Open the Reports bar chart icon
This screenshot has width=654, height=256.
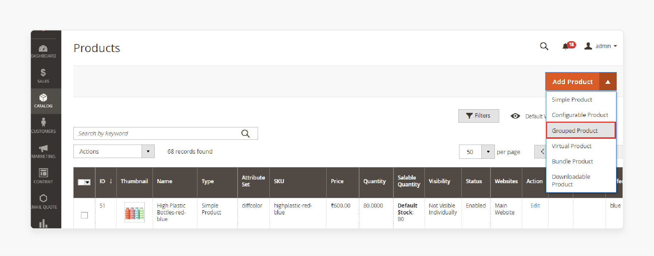43,223
